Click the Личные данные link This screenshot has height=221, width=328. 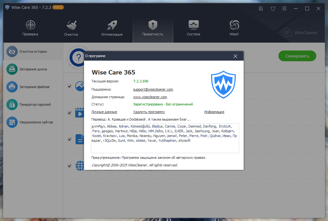click(x=104, y=112)
